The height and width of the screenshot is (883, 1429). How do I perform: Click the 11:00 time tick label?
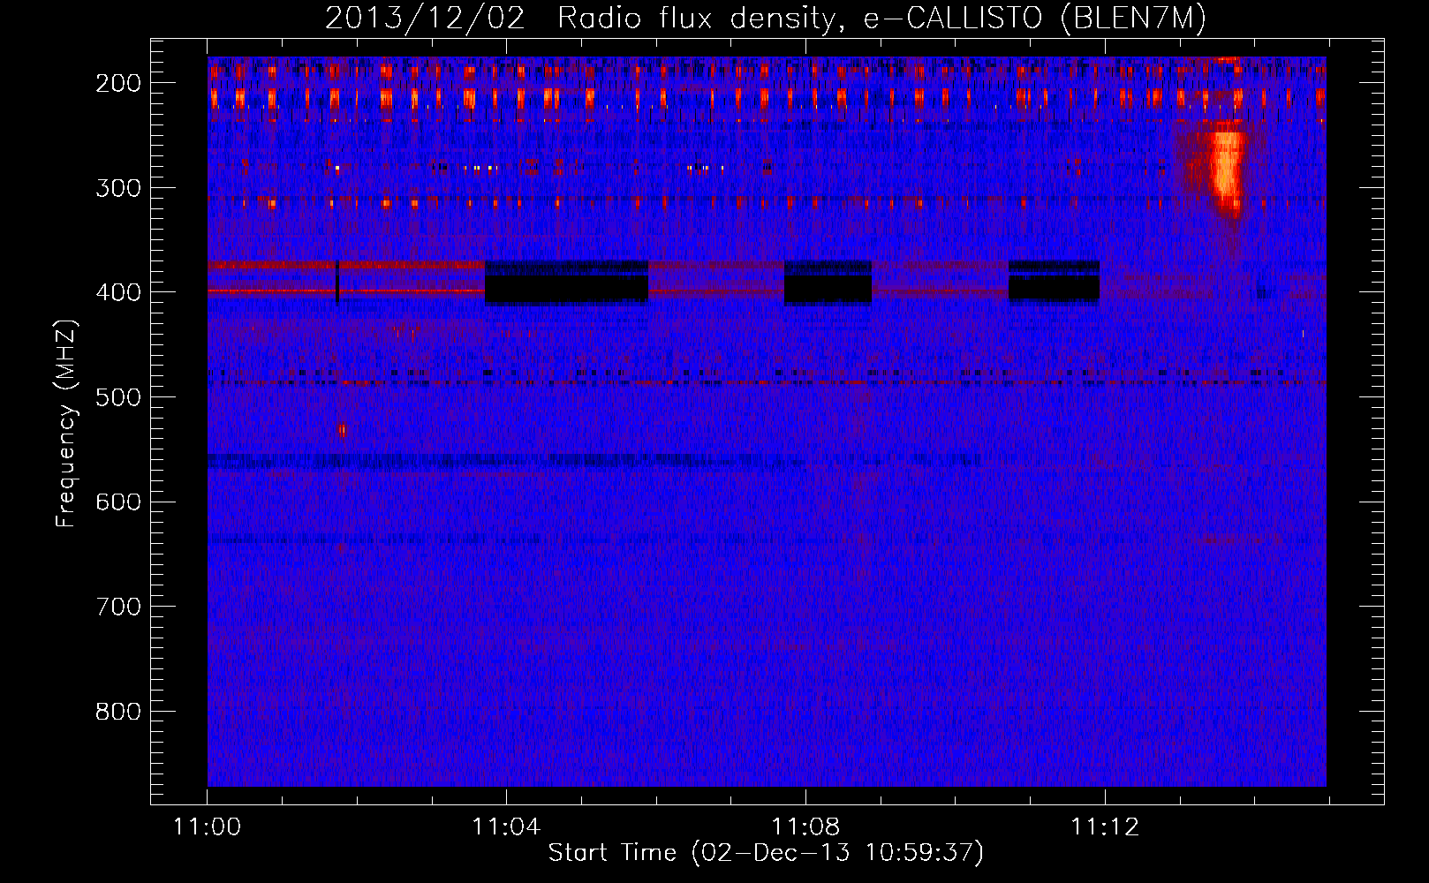[x=208, y=826]
